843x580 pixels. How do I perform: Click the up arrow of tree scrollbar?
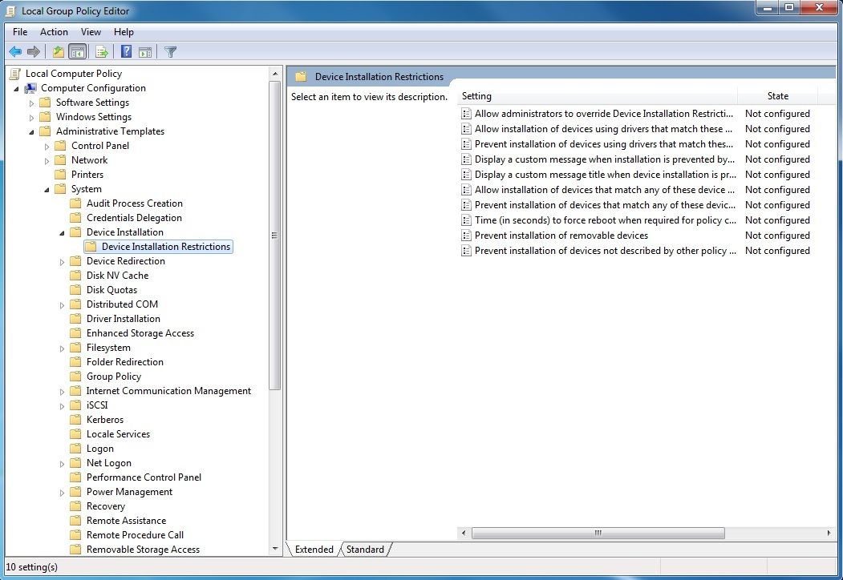[275, 74]
